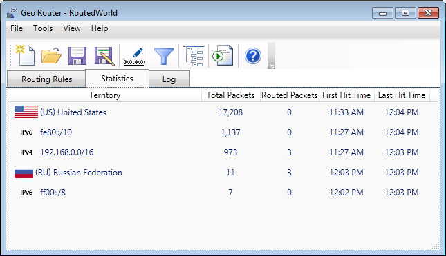Image resolution: width=446 pixels, height=256 pixels.
Task: Click the IPv4 badge next to 192.168.0.0/16
Action: point(26,152)
